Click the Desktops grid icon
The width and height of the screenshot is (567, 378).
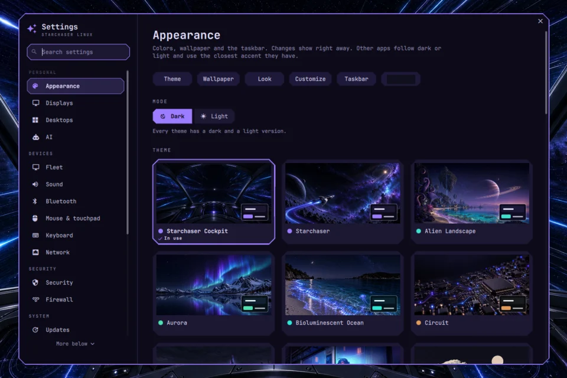click(x=35, y=120)
